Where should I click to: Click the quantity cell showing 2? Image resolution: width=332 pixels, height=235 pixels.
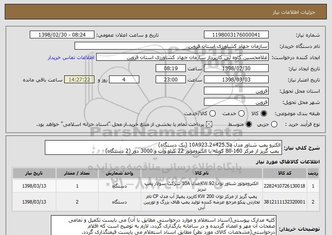pyautogui.click(x=77, y=202)
